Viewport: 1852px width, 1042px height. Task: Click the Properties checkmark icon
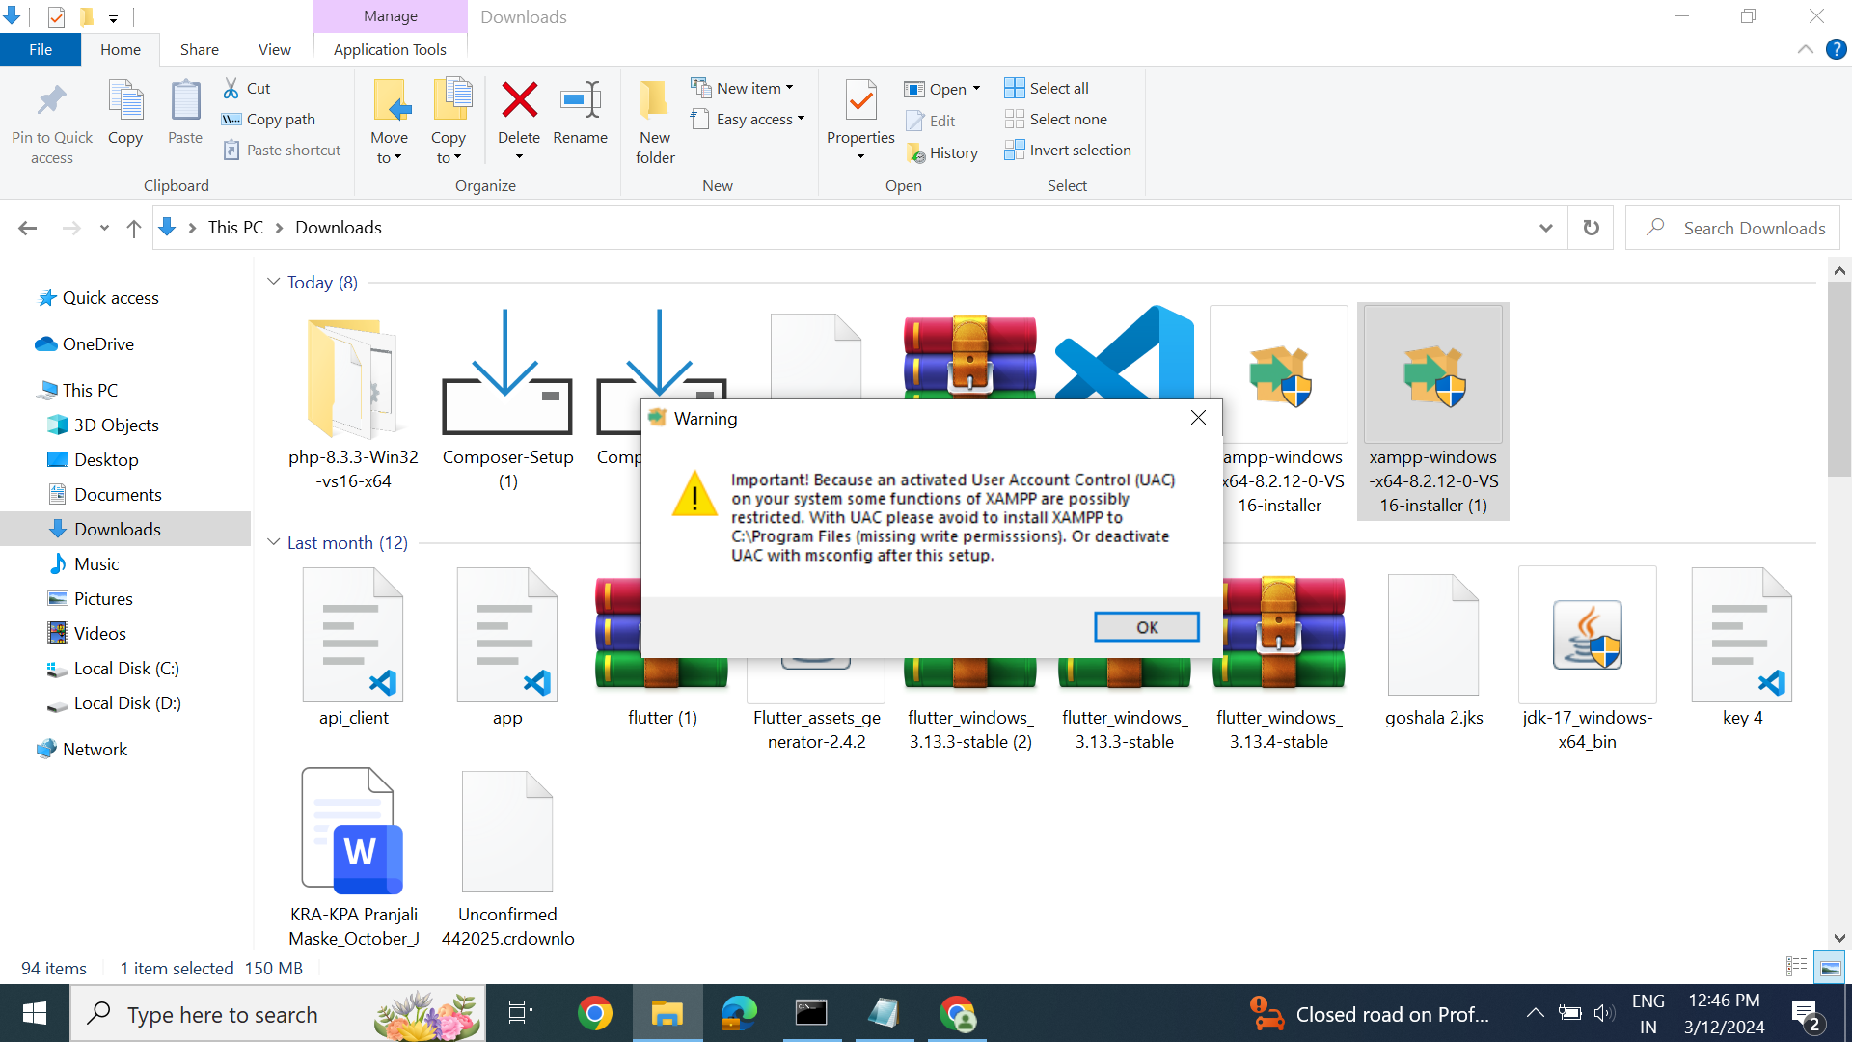tap(860, 101)
